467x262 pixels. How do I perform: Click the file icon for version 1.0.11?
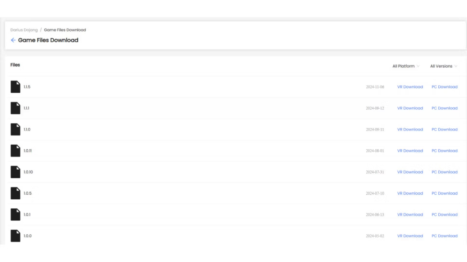pyautogui.click(x=16, y=151)
